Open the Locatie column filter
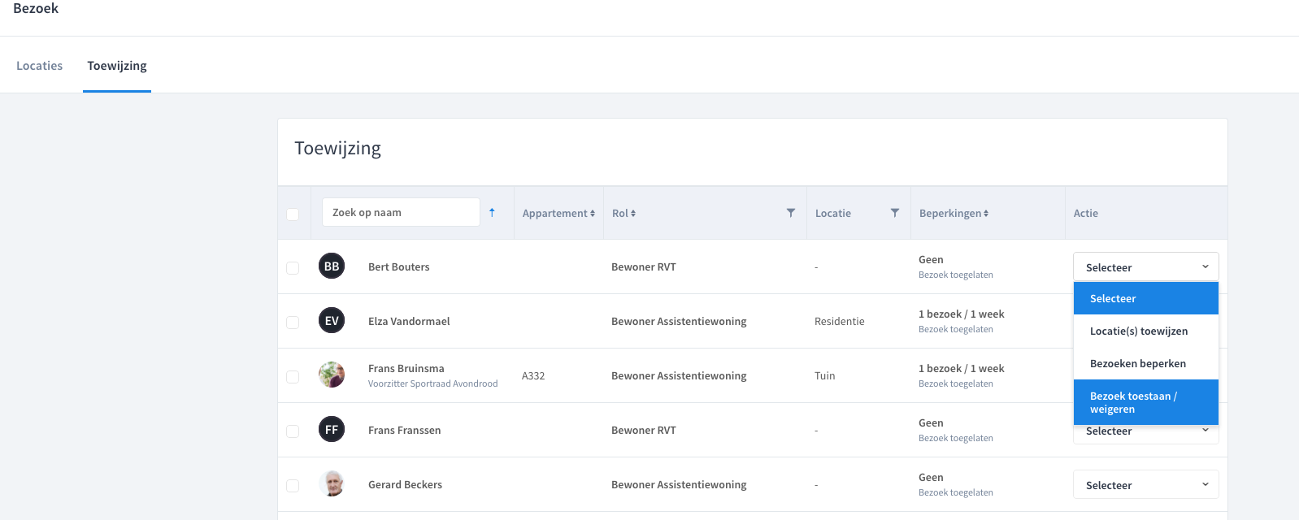Viewport: 1299px width, 520px height. (x=894, y=213)
